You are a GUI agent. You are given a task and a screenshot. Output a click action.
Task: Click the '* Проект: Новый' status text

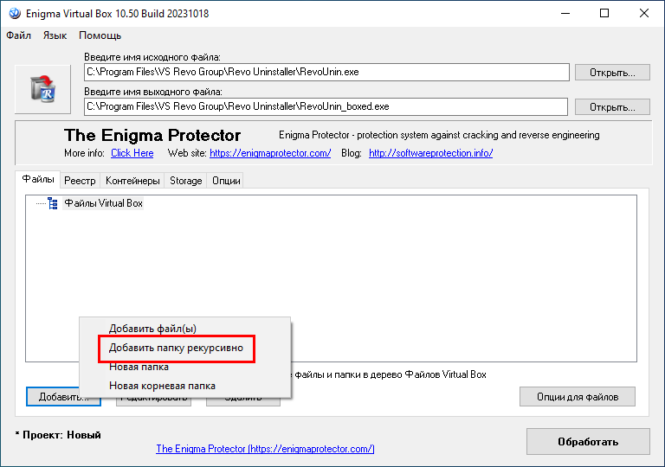[58, 435]
